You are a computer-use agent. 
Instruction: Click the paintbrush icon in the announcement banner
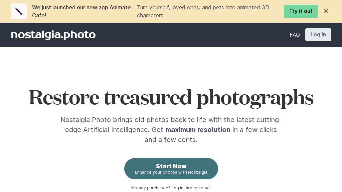pyautogui.click(x=19, y=11)
